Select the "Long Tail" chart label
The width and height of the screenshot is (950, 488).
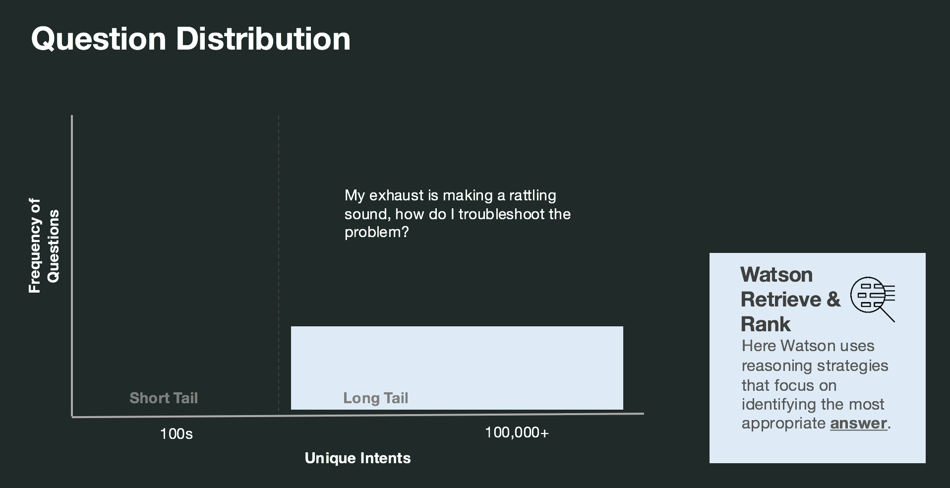[x=375, y=398]
